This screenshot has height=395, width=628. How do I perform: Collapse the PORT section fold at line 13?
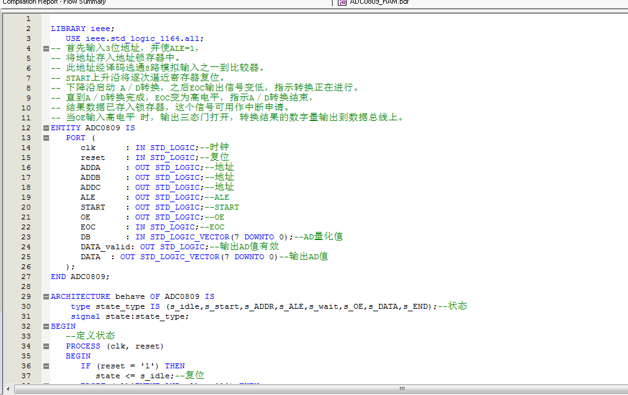(46, 138)
